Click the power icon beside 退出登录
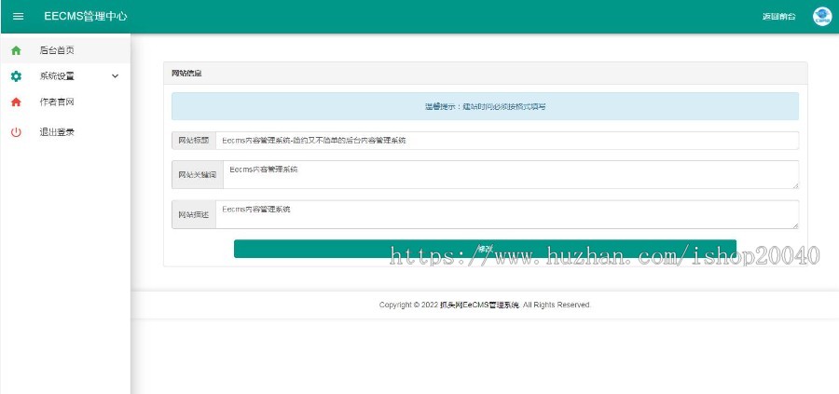Image resolution: width=839 pixels, height=394 pixels. pyautogui.click(x=16, y=132)
